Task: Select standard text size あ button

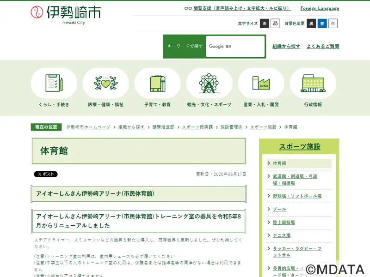Action: pyautogui.click(x=265, y=24)
